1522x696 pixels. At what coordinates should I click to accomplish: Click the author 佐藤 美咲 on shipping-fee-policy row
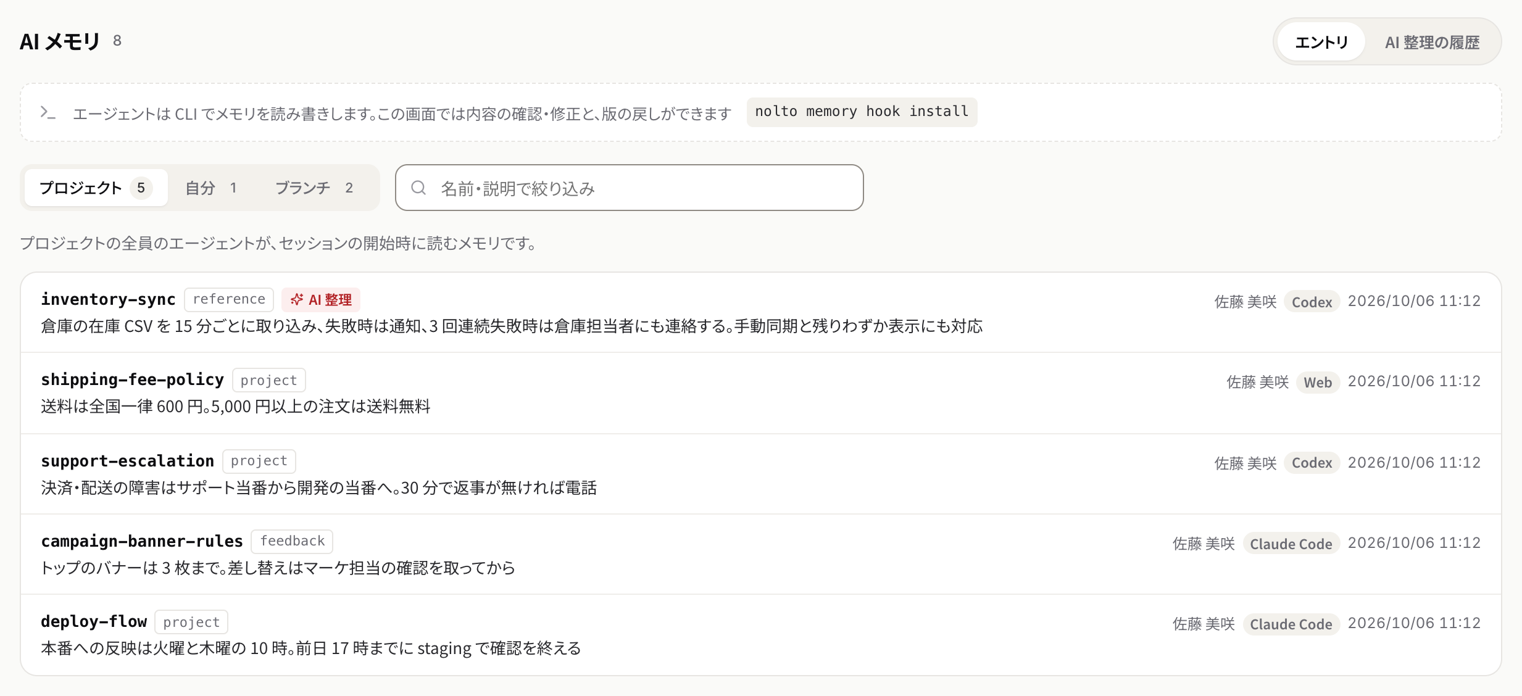1257,382
